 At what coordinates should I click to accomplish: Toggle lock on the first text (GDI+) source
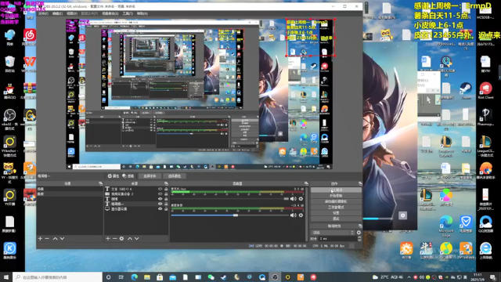coord(166,189)
